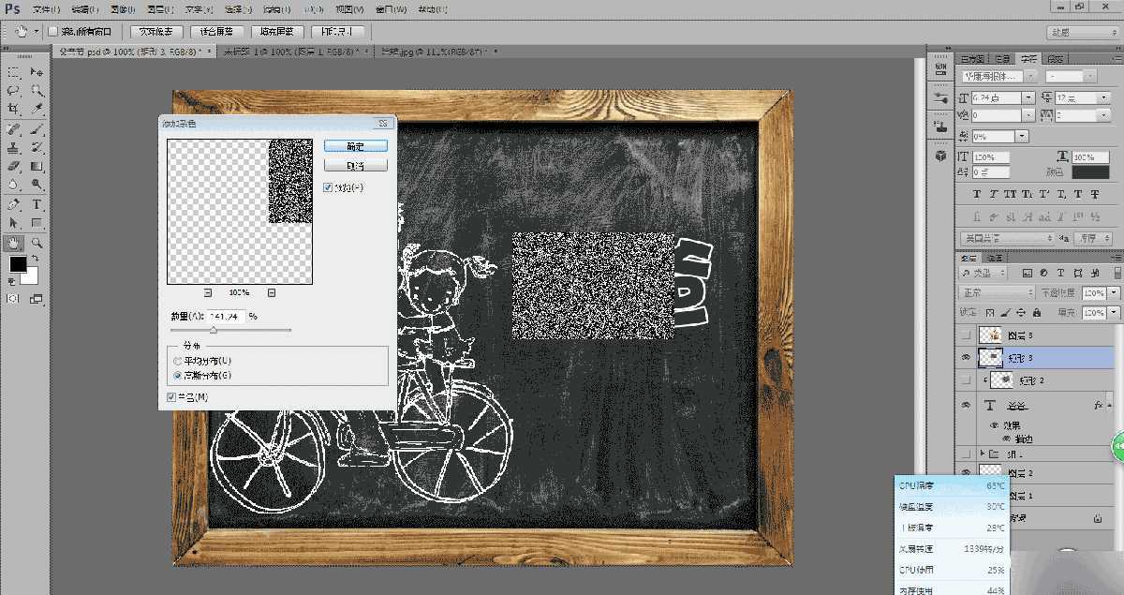Click the noise amount slider handle
The width and height of the screenshot is (1124, 595).
point(214,330)
